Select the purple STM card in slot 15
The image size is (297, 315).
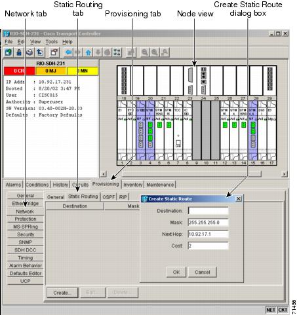[253, 130]
